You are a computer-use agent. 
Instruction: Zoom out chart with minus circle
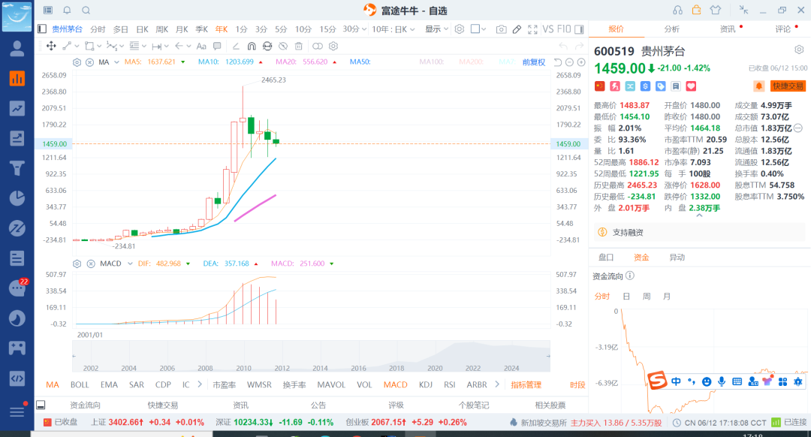(x=569, y=62)
